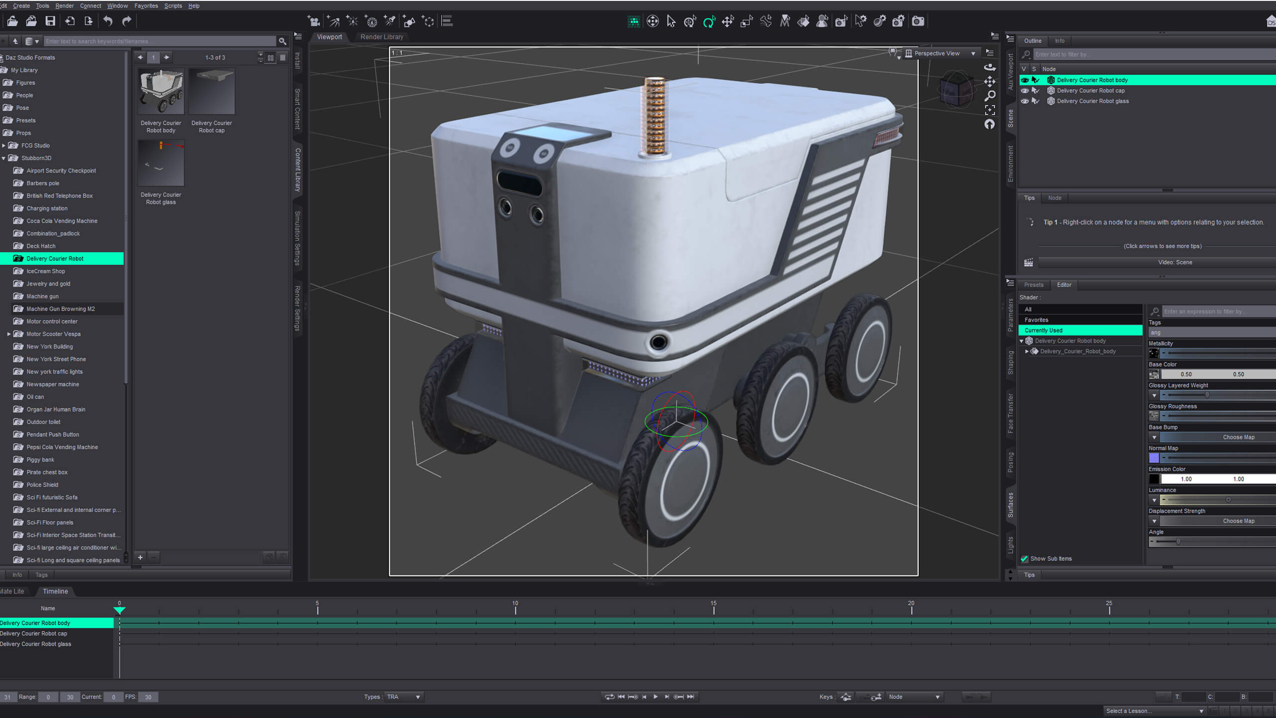This screenshot has height=718, width=1276.
Task: Expand the Motor Scooter Vespa folder
Action: pos(9,334)
